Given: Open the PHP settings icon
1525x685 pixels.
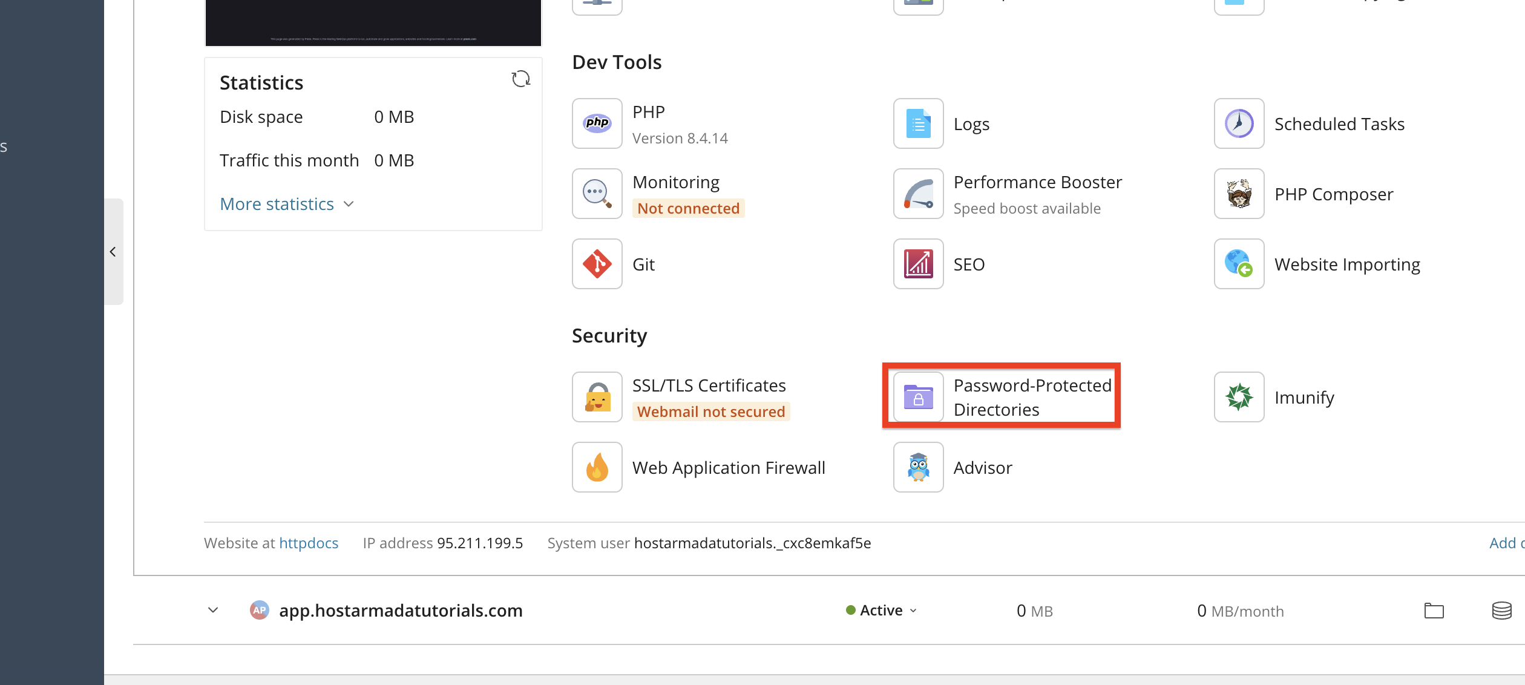Looking at the screenshot, I should [597, 123].
